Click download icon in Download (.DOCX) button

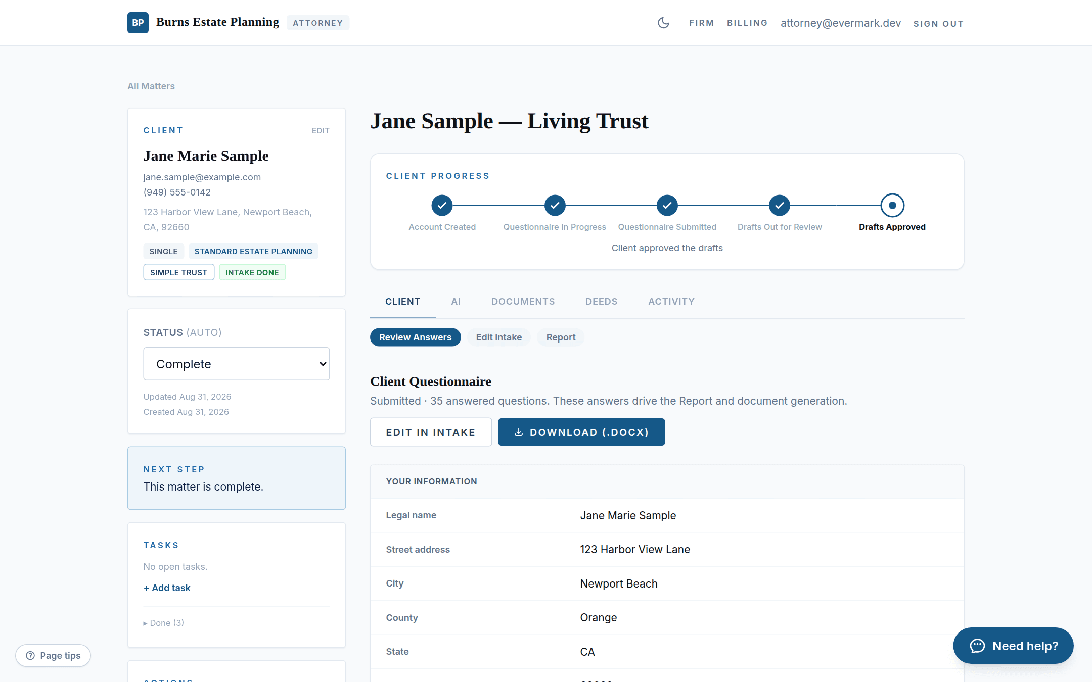point(519,432)
